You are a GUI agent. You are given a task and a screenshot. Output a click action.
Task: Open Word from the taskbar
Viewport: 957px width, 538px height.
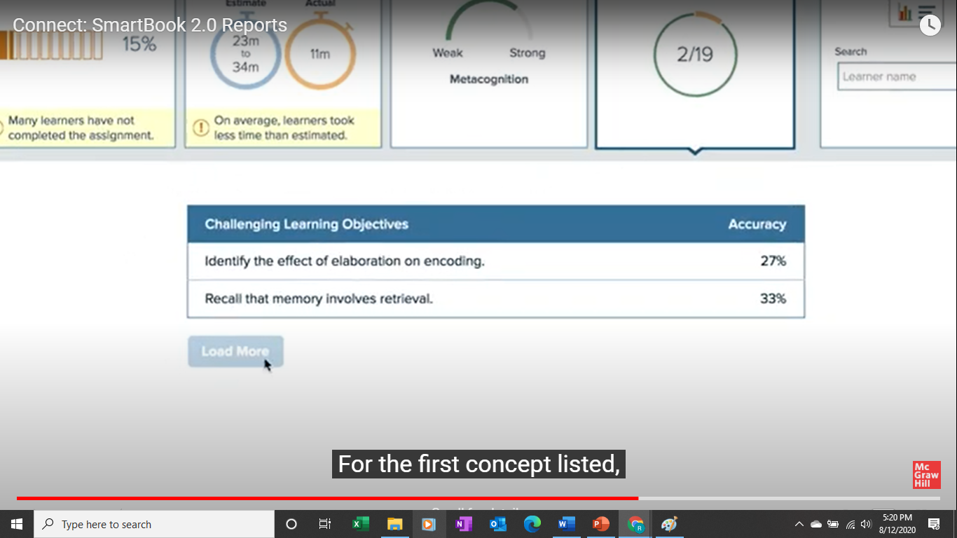coord(567,524)
